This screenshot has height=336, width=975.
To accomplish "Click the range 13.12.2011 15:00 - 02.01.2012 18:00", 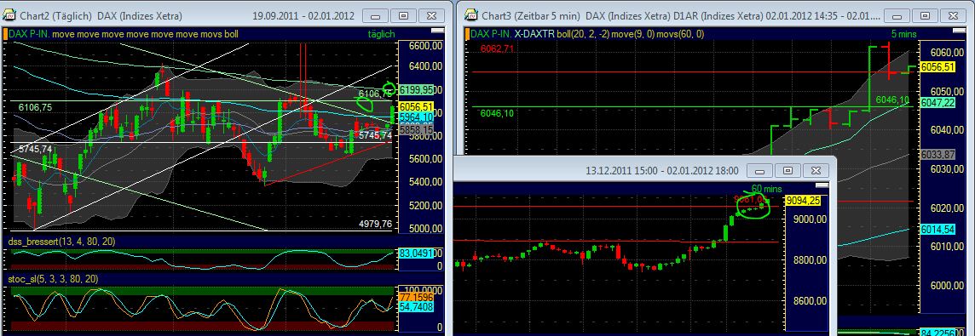I will [662, 170].
